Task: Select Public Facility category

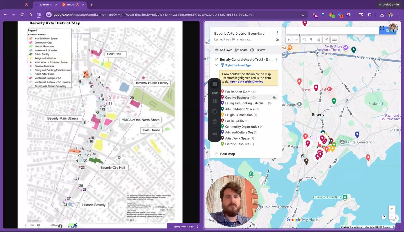Action: point(235,121)
